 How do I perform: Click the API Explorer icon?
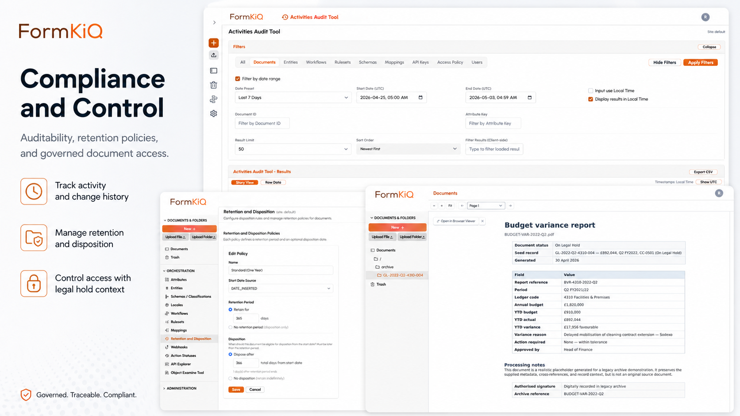(x=167, y=364)
